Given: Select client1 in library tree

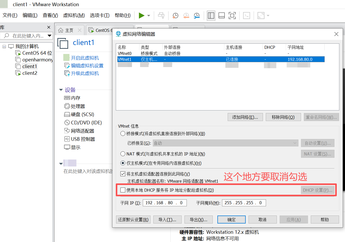Looking at the screenshot, I should coord(26,67).
